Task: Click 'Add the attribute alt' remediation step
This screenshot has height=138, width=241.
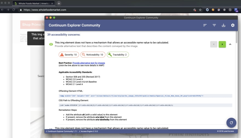Action: [x=91, y=114]
